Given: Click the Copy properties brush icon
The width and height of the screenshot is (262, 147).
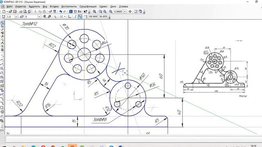Looking at the screenshot, I should (x=50, y=11).
